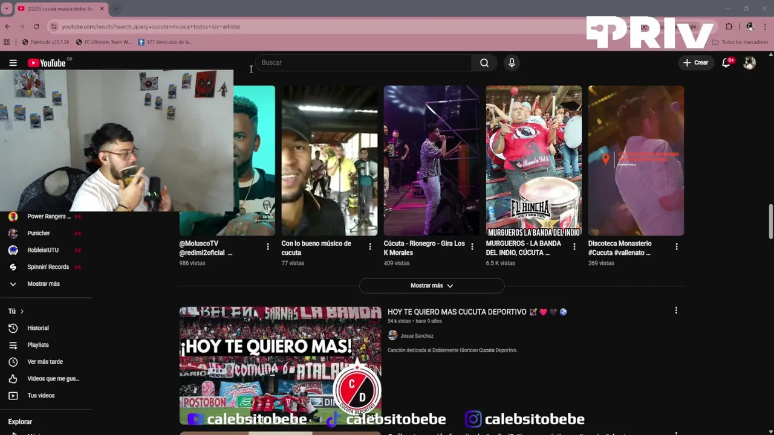Open 'Con lo bueno músico de cucuta' title
The width and height of the screenshot is (774, 435).
[x=316, y=248]
